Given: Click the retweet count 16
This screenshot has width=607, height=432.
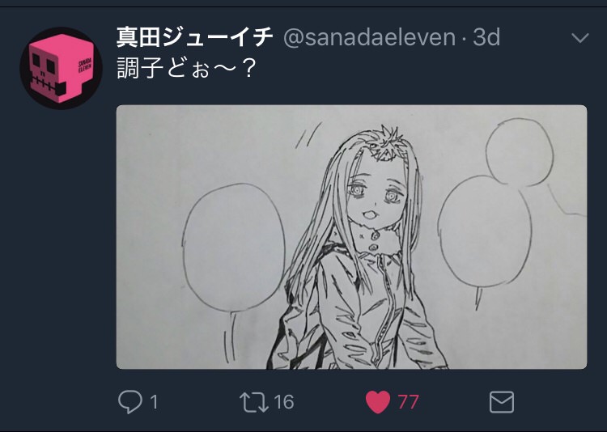Looking at the screenshot, I should [283, 401].
